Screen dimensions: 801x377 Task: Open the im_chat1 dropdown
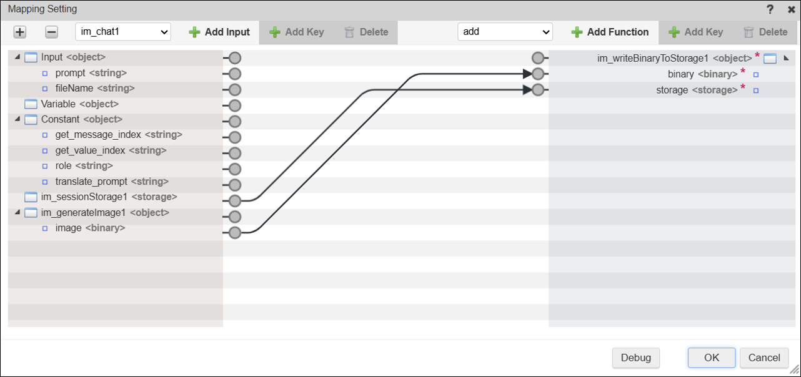coord(123,32)
